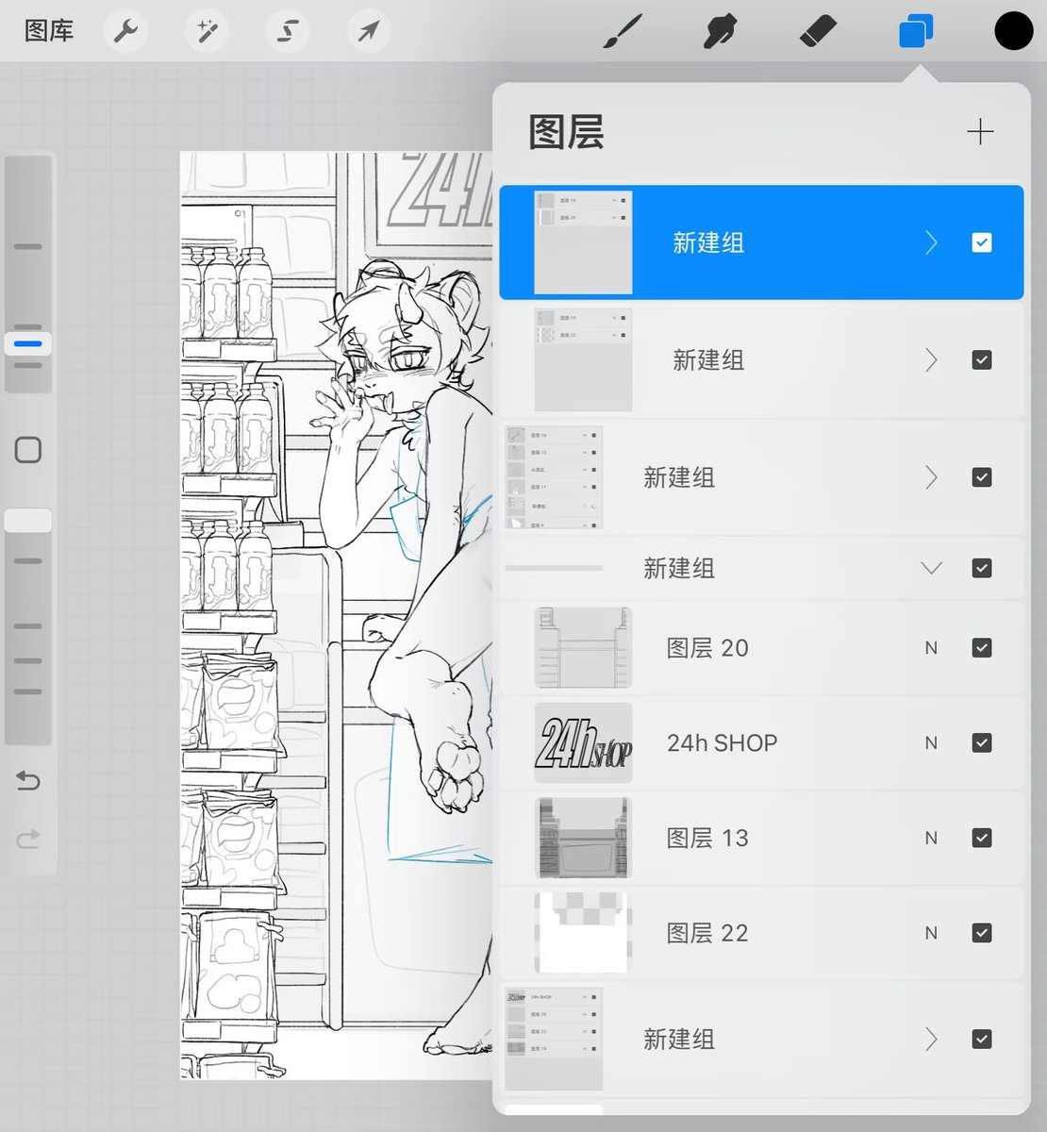This screenshot has height=1132, width=1047.
Task: Toggle visibility of the highlighted 新建组 group
Action: pos(982,242)
